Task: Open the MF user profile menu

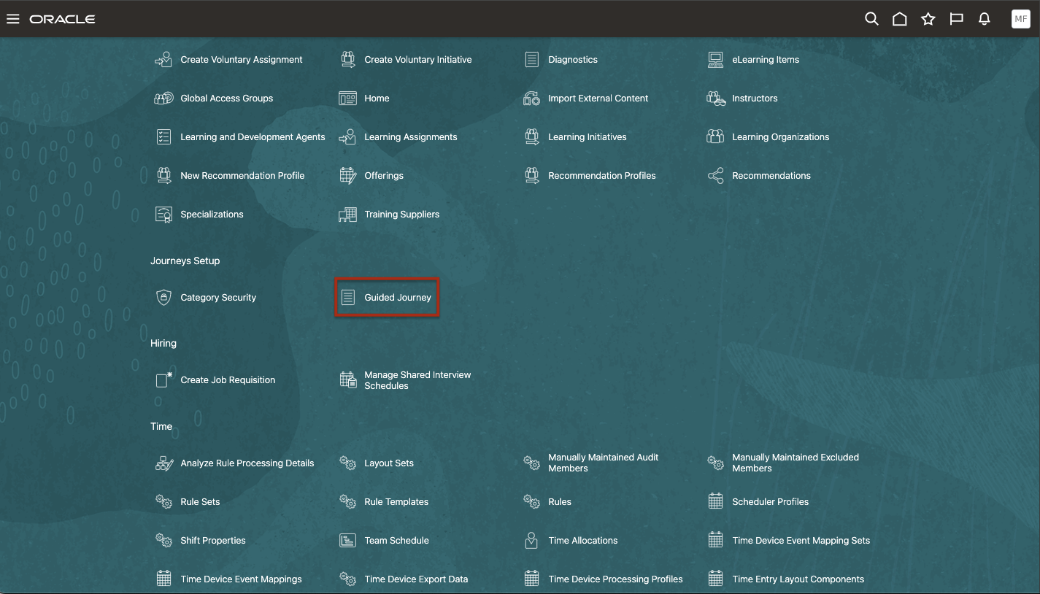Action: 1020,19
